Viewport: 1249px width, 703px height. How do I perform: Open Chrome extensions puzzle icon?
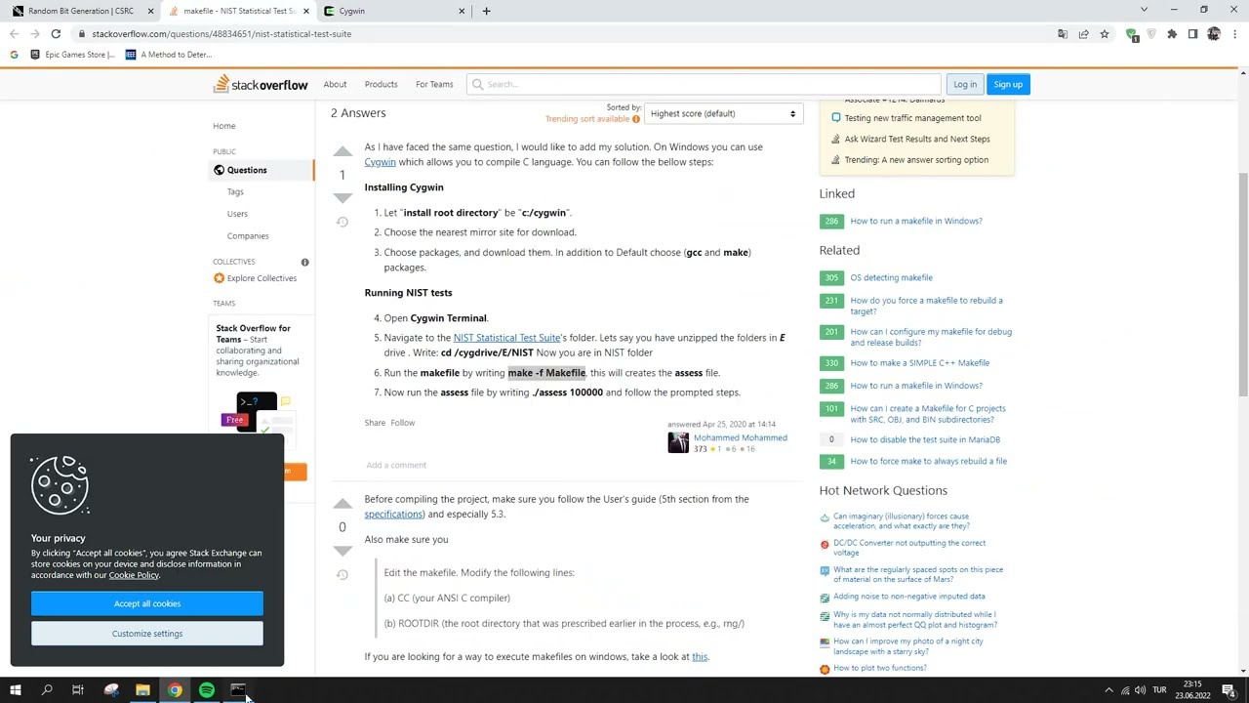1172,34
